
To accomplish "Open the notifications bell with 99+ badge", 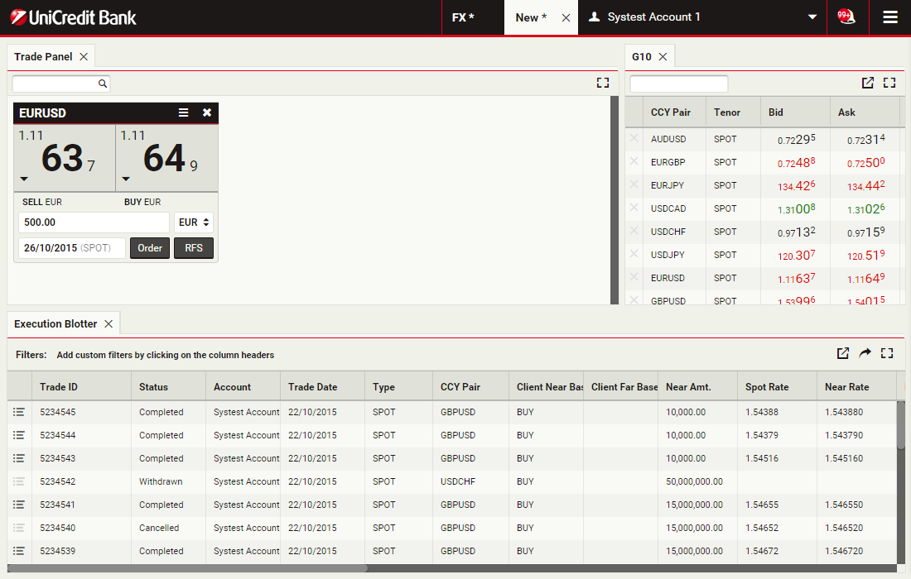I will 846,17.
